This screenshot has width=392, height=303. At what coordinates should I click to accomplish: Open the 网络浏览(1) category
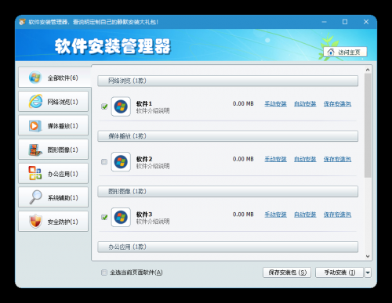pyautogui.click(x=53, y=102)
